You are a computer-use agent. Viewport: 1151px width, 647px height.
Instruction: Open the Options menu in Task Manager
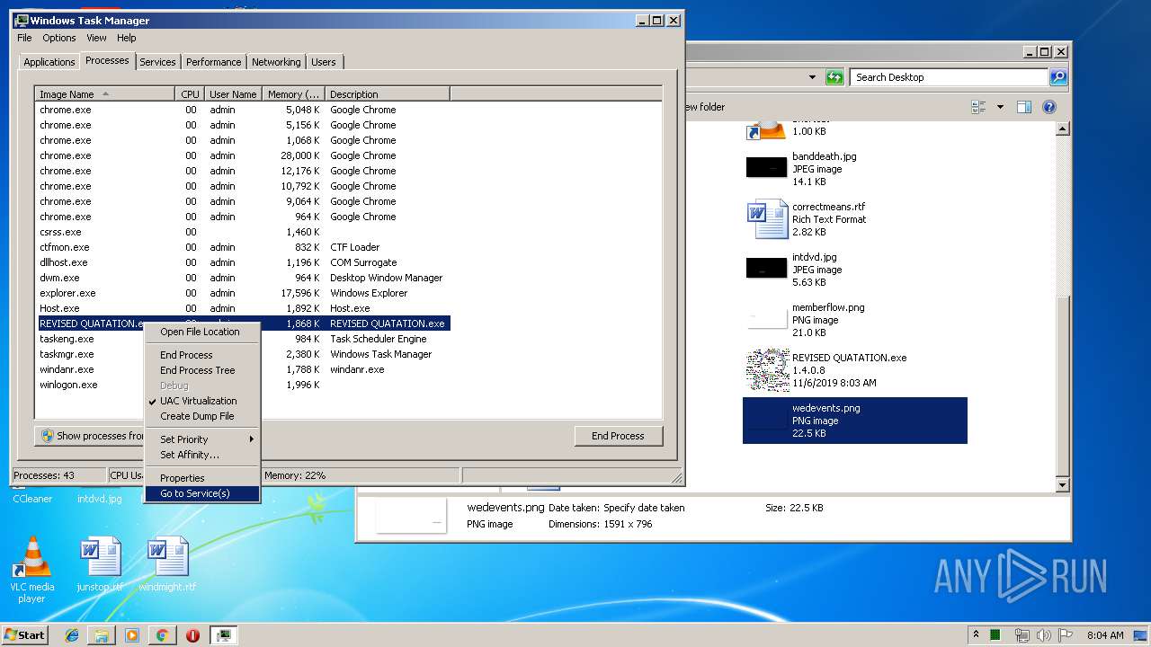pyautogui.click(x=59, y=38)
